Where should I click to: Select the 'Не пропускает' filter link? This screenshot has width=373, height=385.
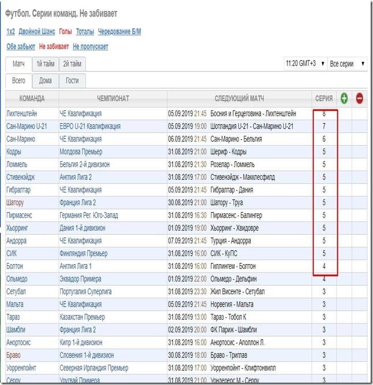[90, 47]
